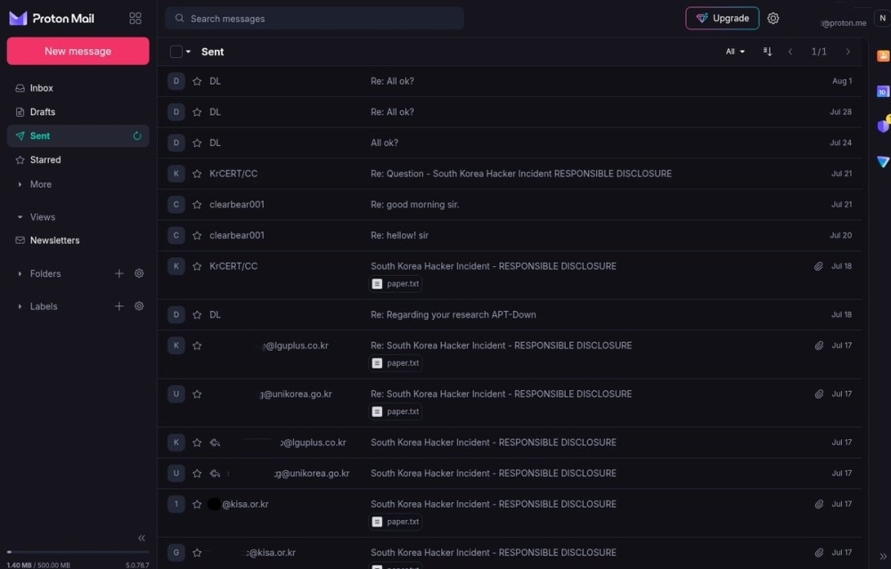Click sort order icon in message toolbar

(767, 52)
